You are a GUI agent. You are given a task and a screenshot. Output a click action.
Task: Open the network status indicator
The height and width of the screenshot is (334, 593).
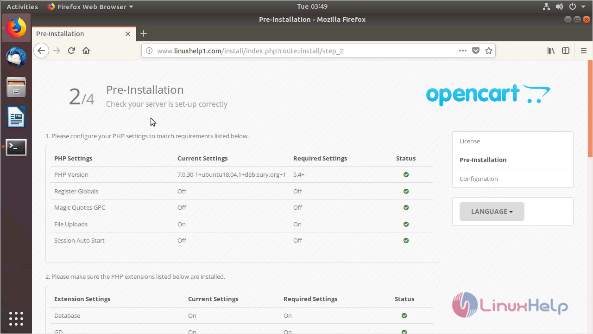click(x=546, y=6)
